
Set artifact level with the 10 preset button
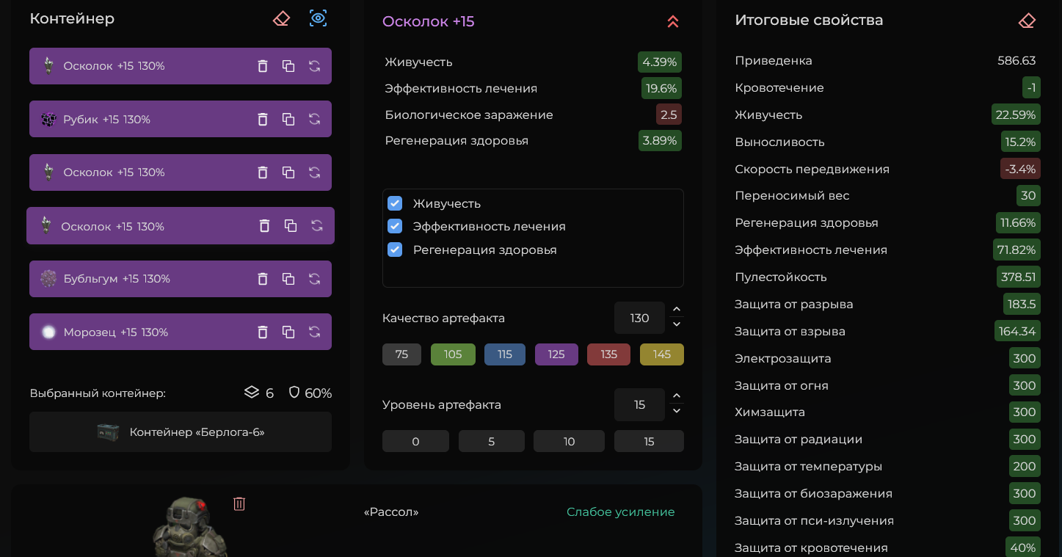[x=569, y=441]
